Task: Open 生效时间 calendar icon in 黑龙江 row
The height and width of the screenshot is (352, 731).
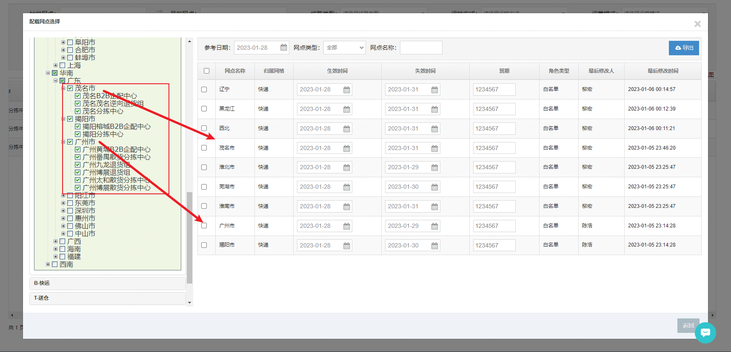Action: coord(347,109)
